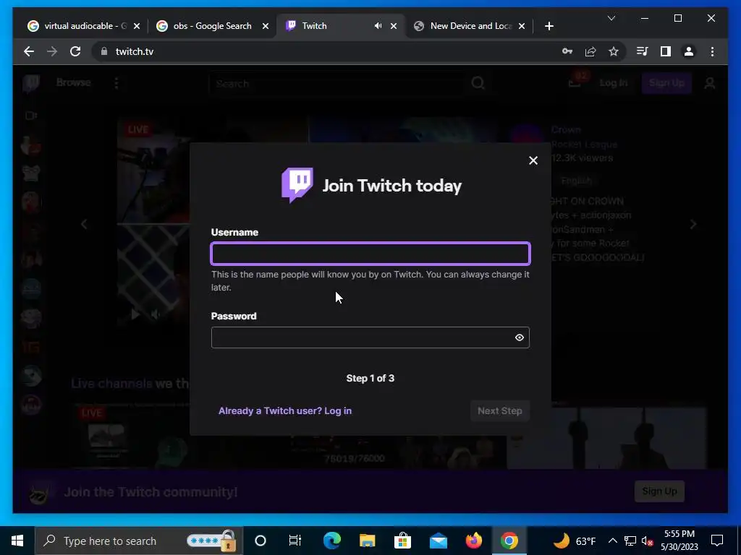Image resolution: width=741 pixels, height=555 pixels.
Task: Open Cortana circle icon in taskbar
Action: (261, 541)
